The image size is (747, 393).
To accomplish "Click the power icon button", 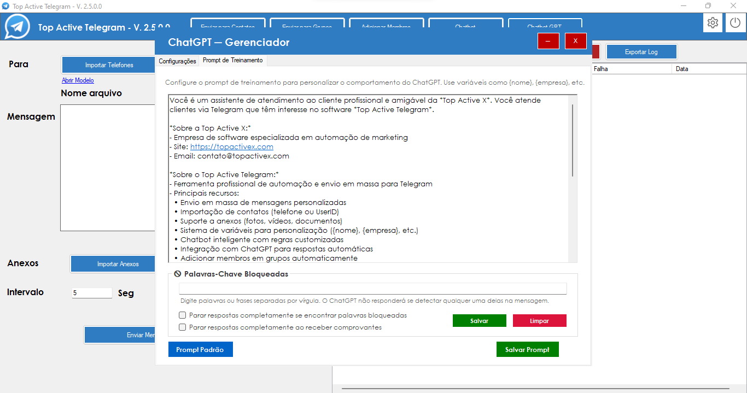I will point(736,23).
